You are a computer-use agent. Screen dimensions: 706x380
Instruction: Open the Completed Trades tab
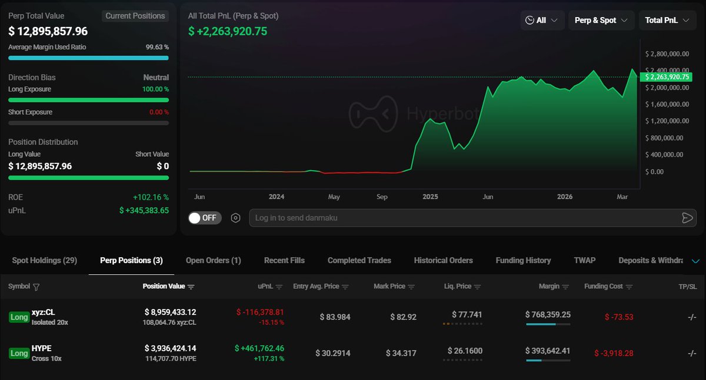coord(359,260)
